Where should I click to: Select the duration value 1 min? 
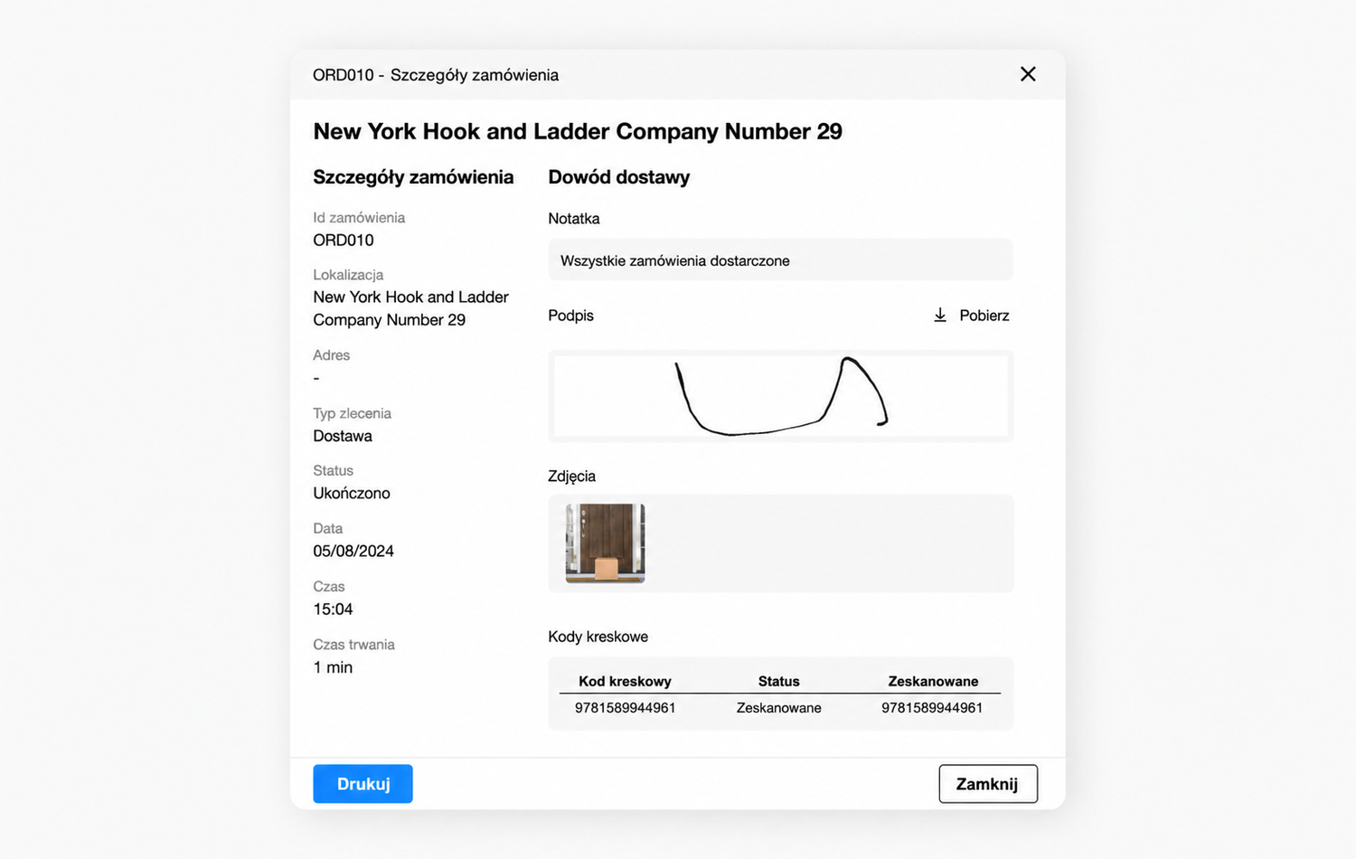[333, 667]
